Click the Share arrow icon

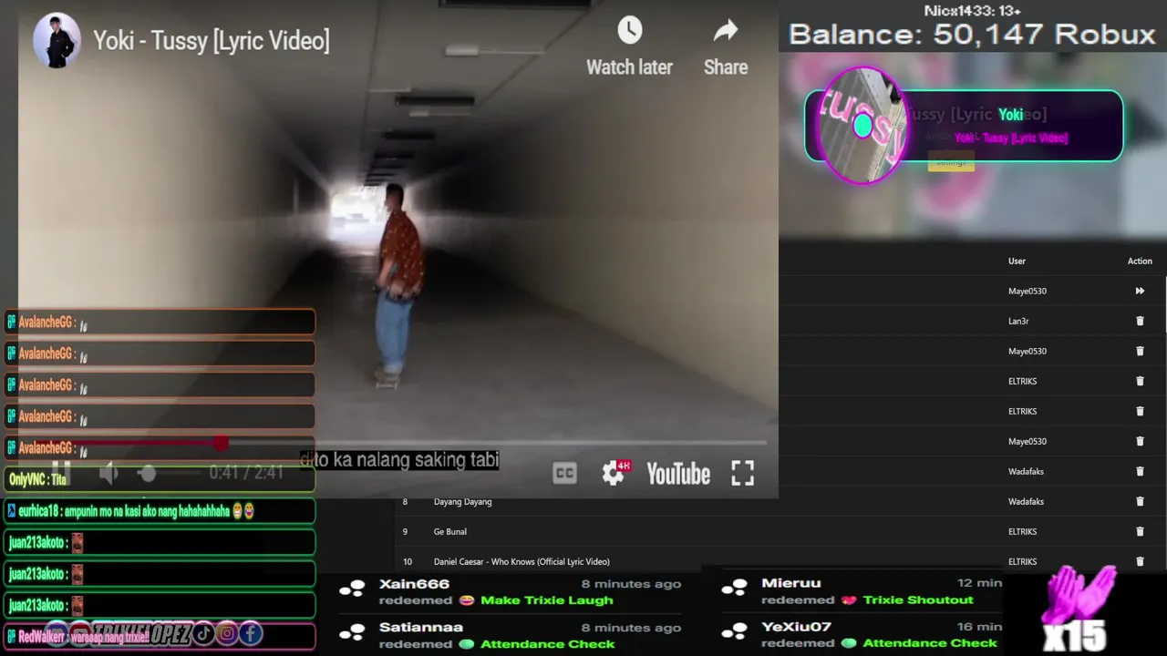pyautogui.click(x=726, y=31)
